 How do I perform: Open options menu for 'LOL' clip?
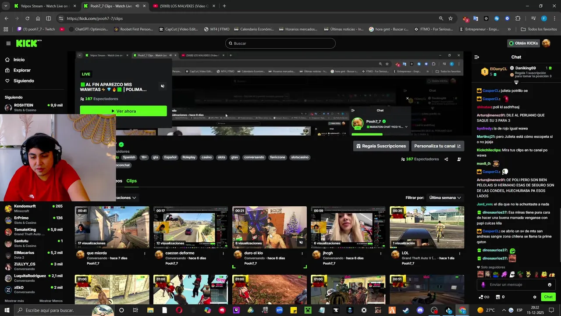pos(459,253)
